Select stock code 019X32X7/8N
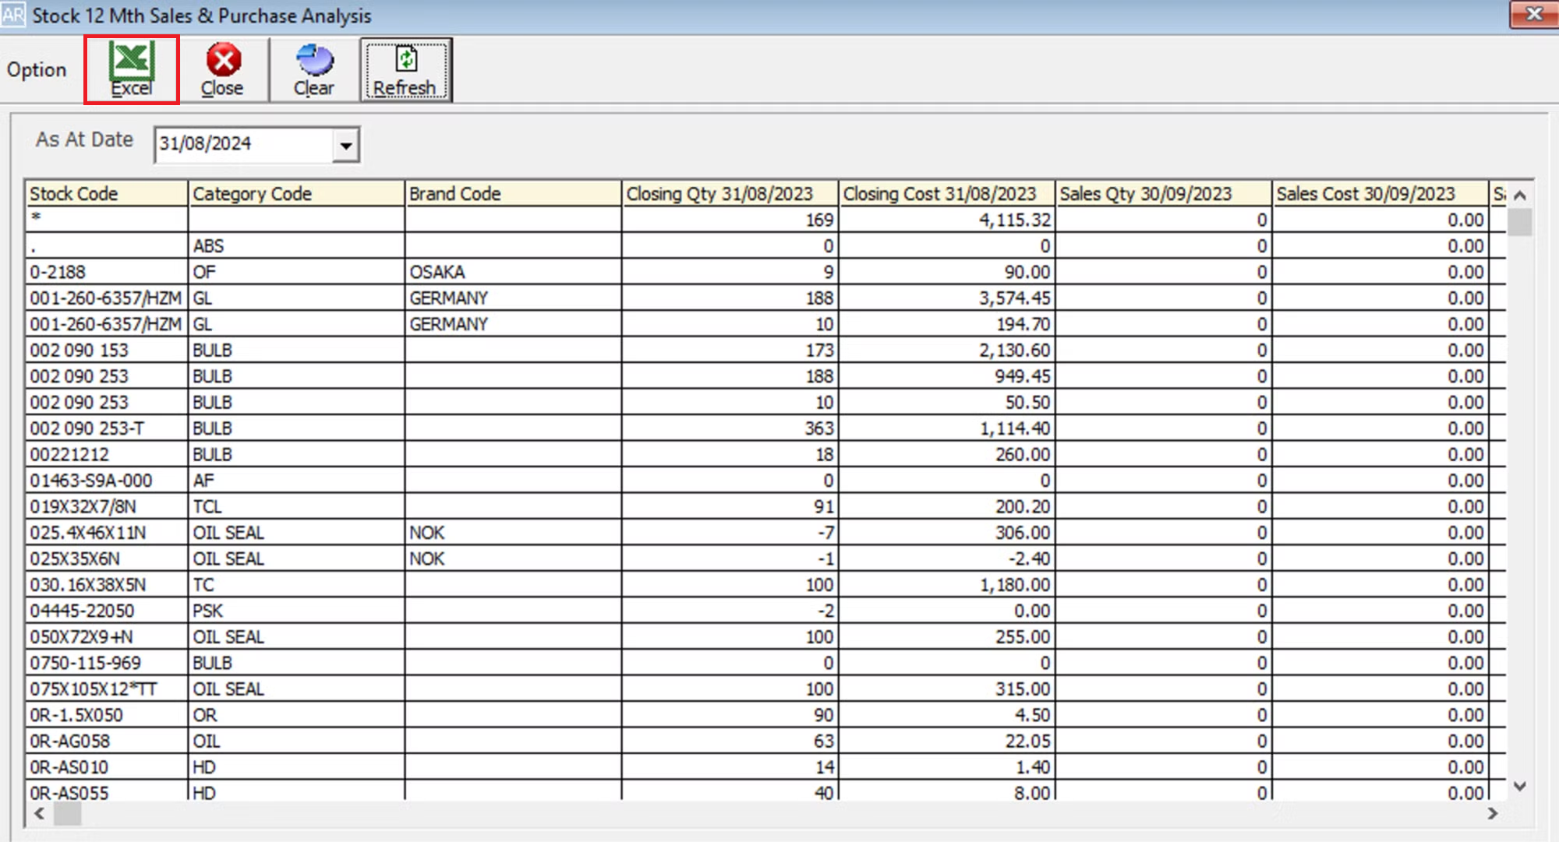Screen dimensions: 1559x842 coord(106,507)
